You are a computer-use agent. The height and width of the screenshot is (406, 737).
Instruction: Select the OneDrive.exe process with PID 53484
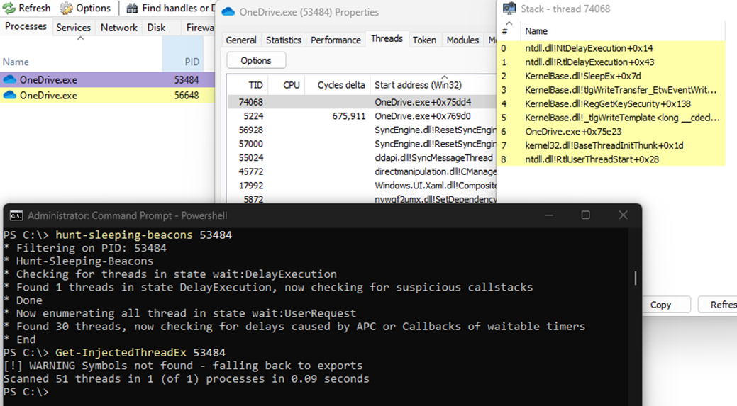click(x=48, y=80)
